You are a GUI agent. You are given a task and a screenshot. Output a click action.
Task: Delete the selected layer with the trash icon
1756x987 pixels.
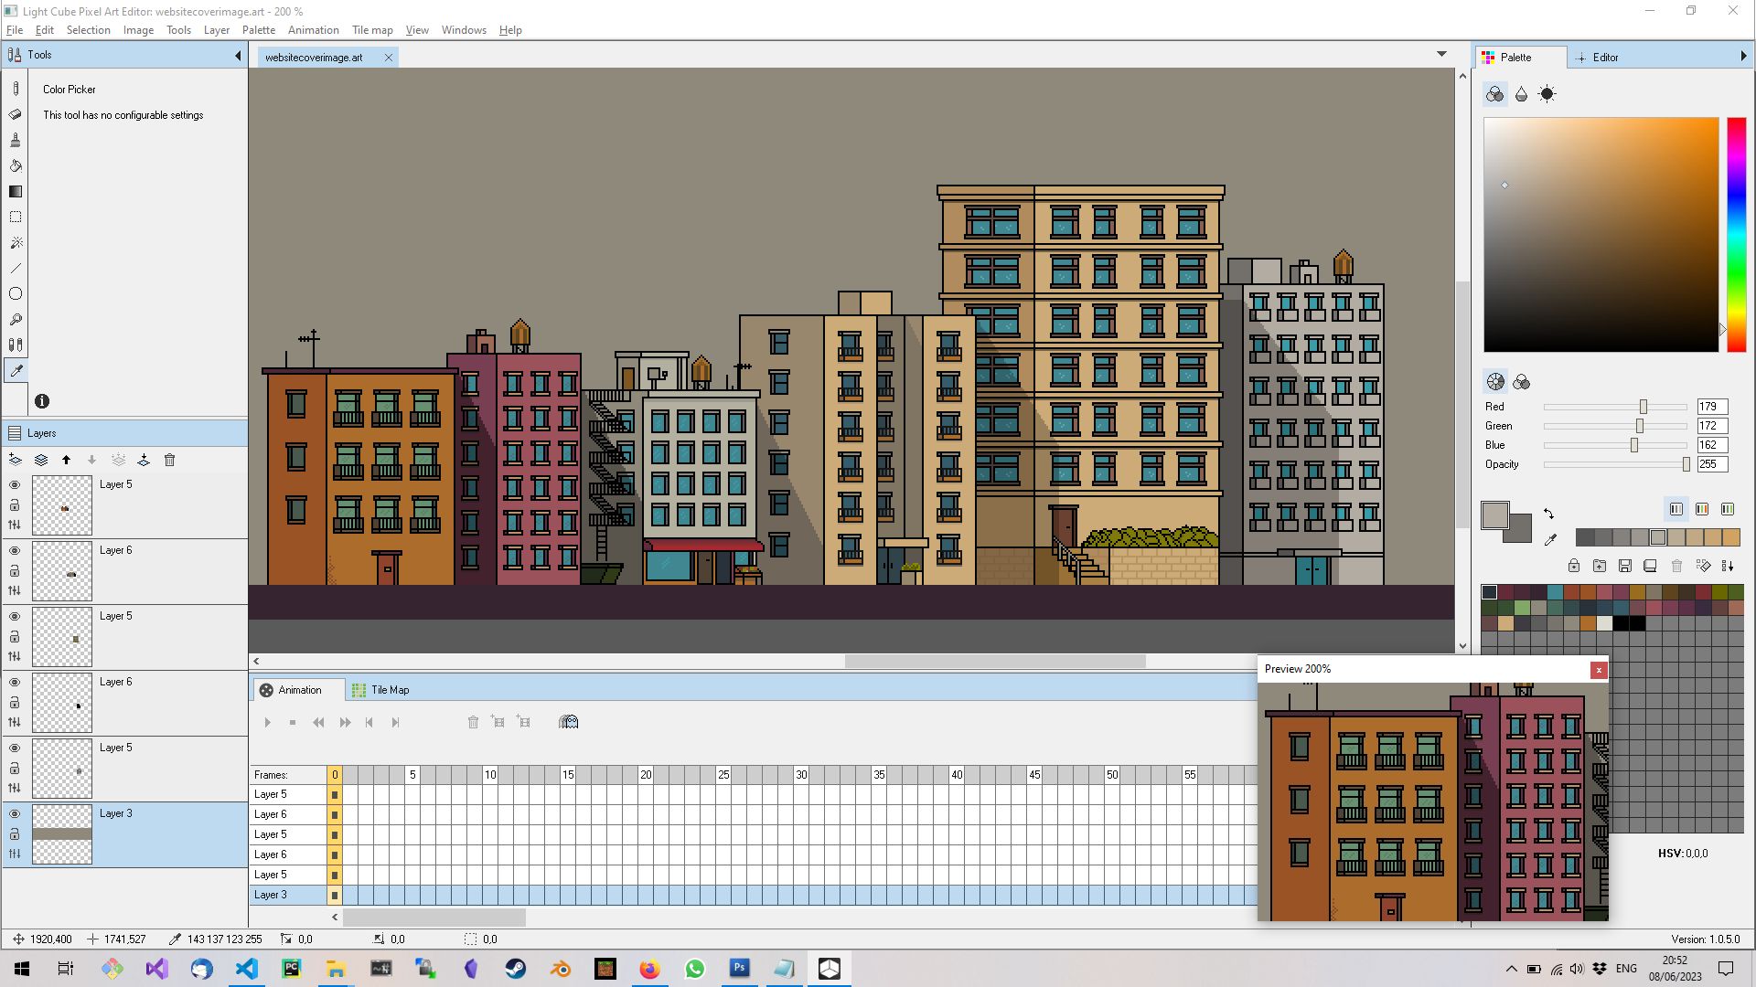[170, 460]
